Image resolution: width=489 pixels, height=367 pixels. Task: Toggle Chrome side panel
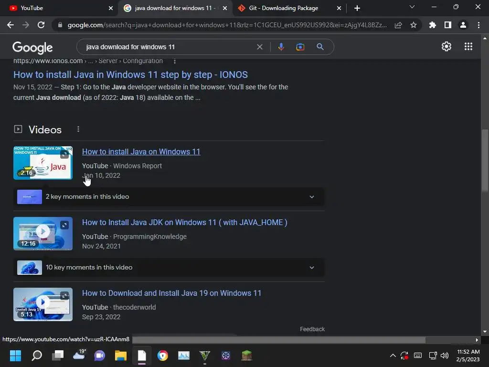448,25
